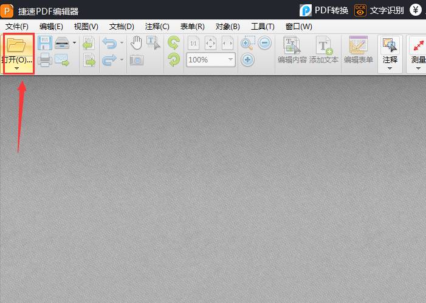Screen dimensions: 426x303
Task: Expand the 打开(O) dropdown arrow
Action: click(16, 68)
